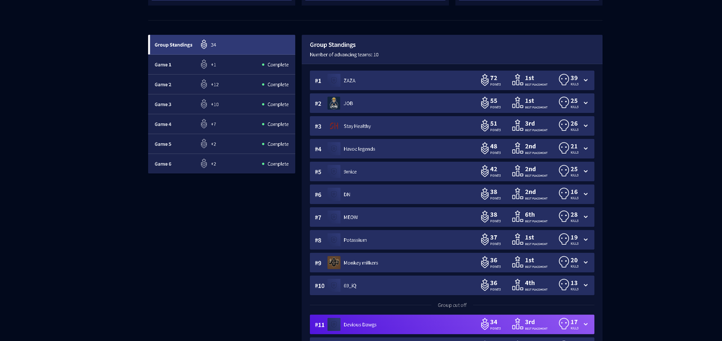Click the podium icon in Stay Healthy row
Screen dimensions: 722x341
(x=517, y=126)
